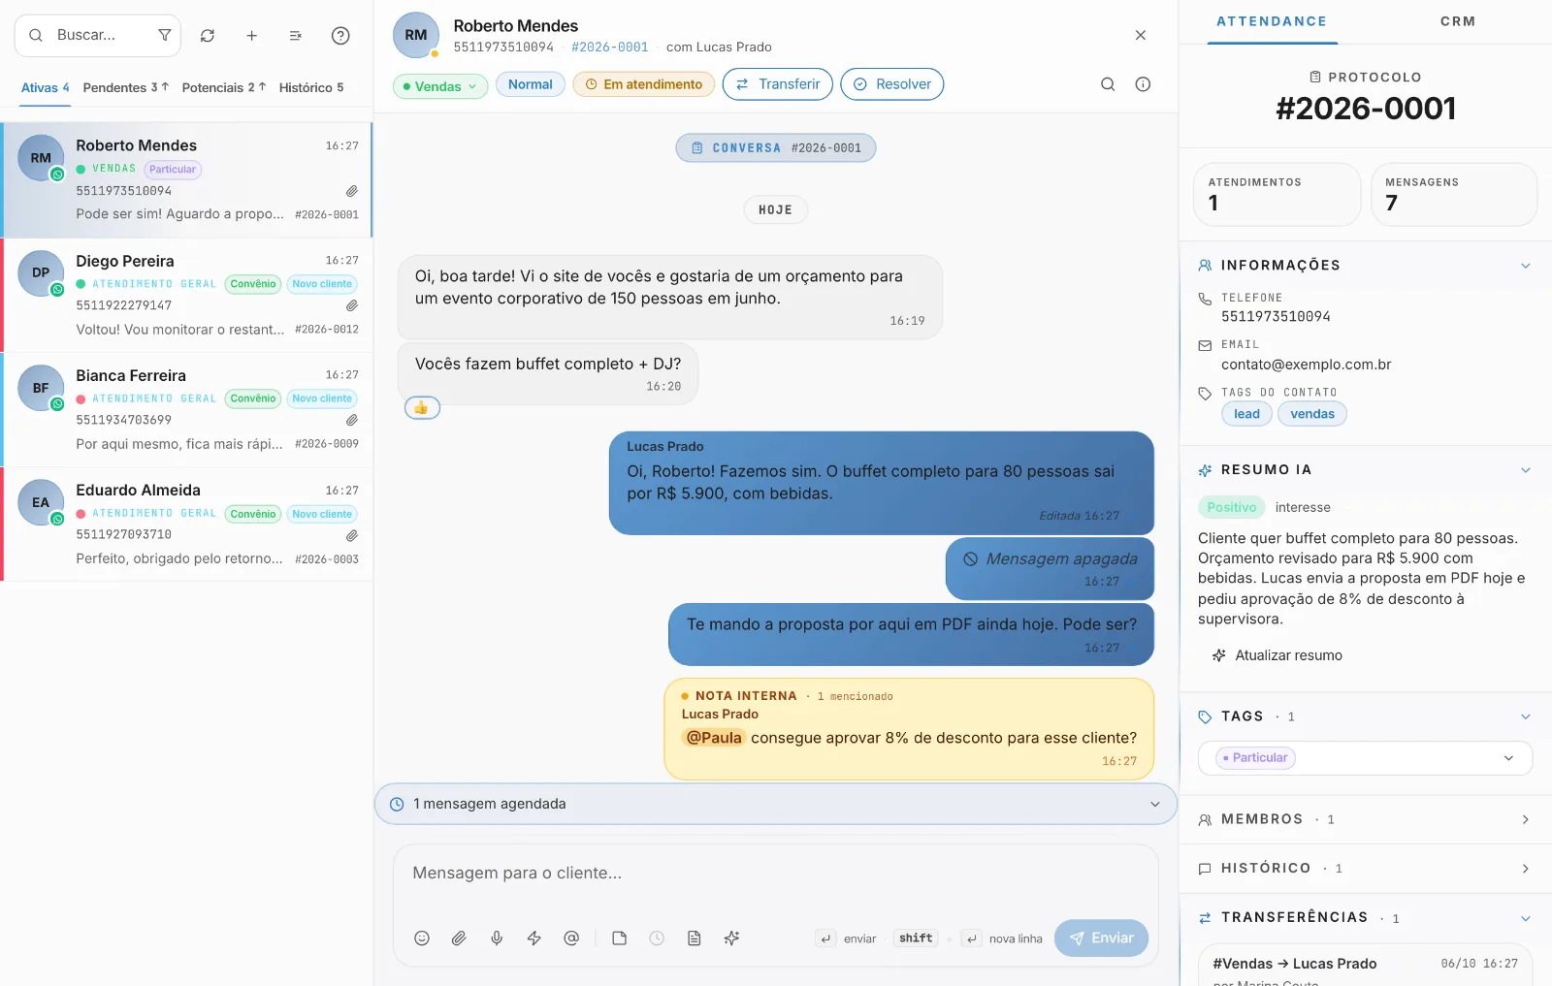The height and width of the screenshot is (986, 1552).
Task: Click the plus icon to start new conversation
Action: [x=251, y=36]
